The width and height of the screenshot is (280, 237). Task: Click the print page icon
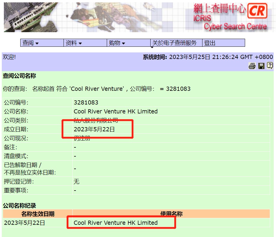252,66
